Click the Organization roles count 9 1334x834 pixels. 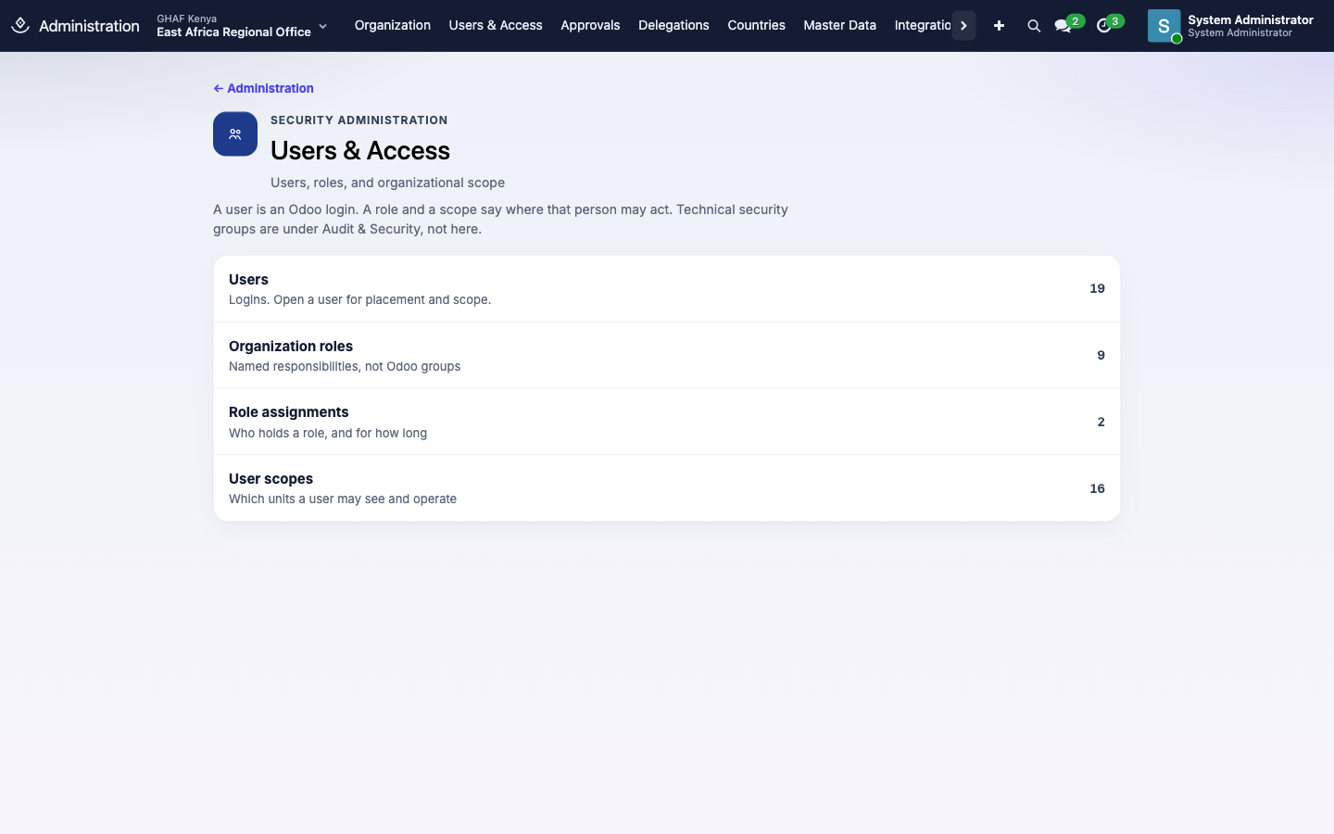tap(1101, 355)
